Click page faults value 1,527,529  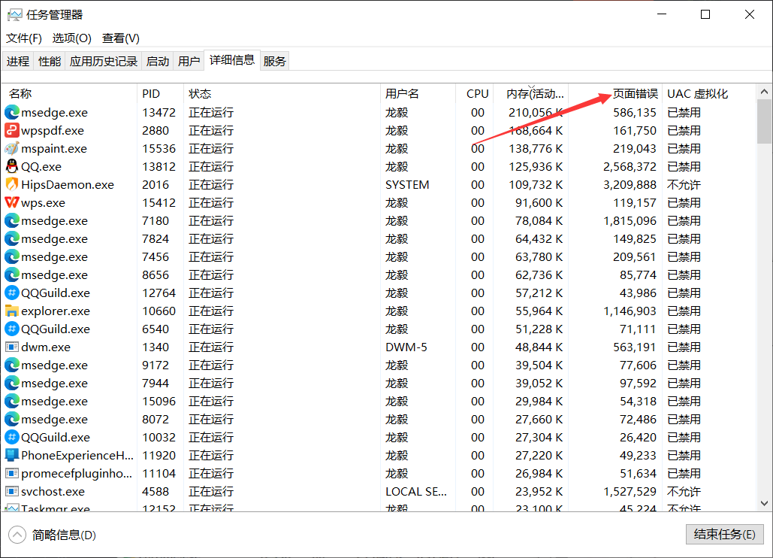point(630,491)
